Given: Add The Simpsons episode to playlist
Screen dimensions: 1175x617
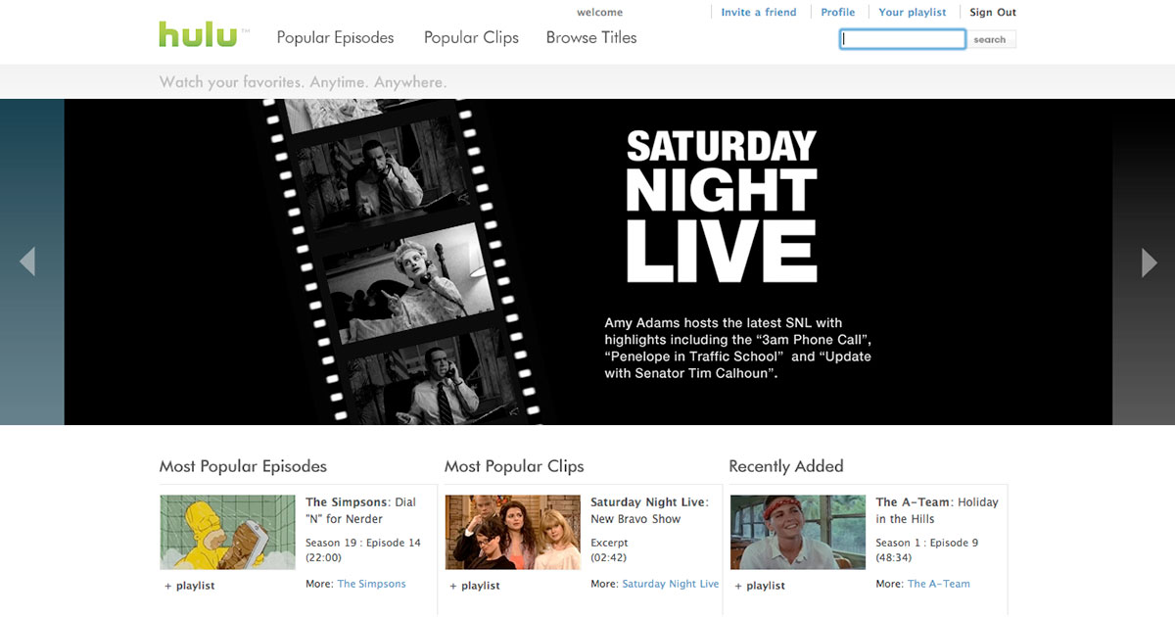Looking at the screenshot, I should [189, 586].
